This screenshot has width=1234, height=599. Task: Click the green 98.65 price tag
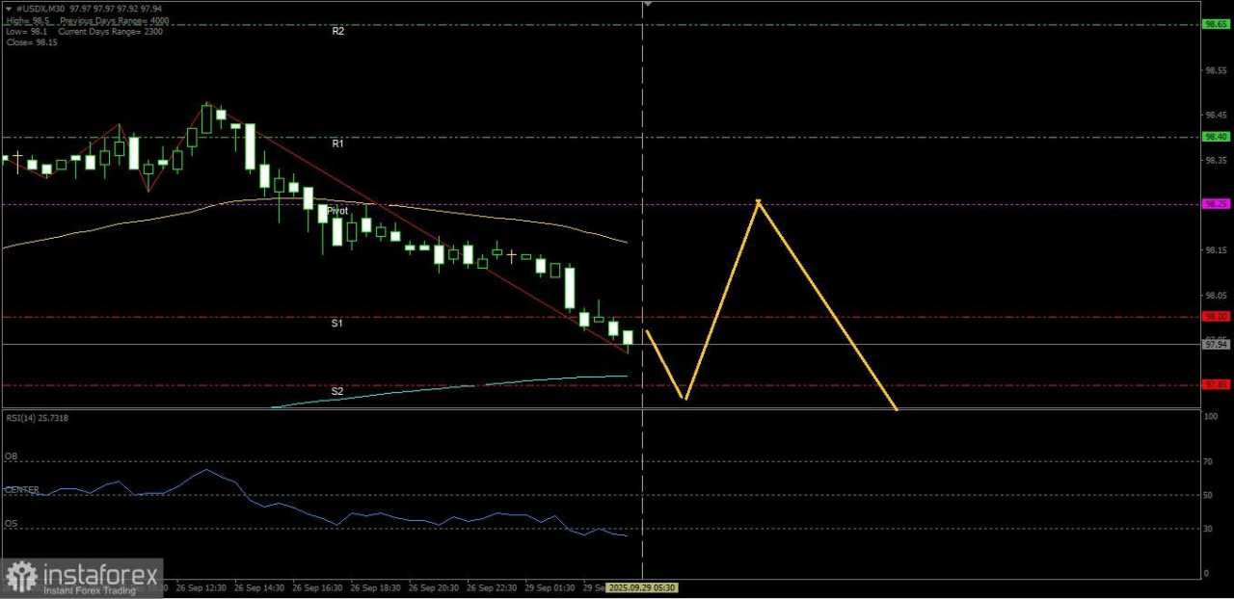pos(1215,24)
